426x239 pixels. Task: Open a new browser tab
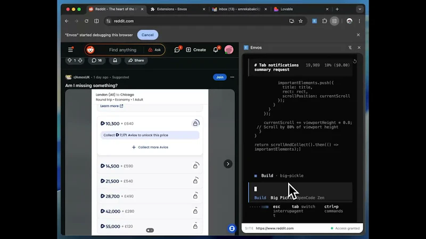[337, 9]
